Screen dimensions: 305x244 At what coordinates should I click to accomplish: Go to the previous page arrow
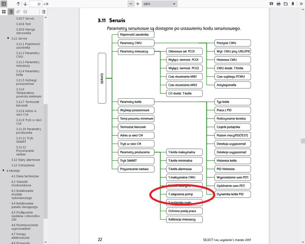[x=18, y=4]
